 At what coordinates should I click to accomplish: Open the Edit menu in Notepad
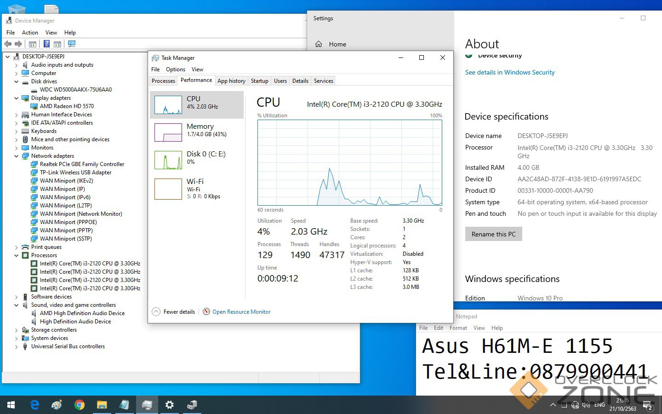coord(439,328)
